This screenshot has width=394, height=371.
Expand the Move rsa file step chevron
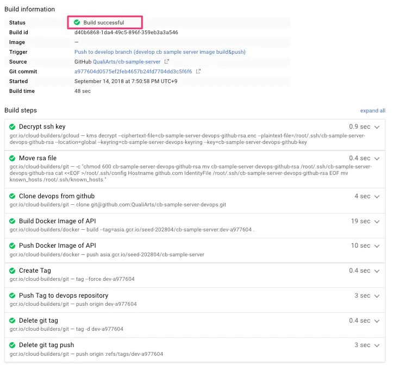click(377, 158)
